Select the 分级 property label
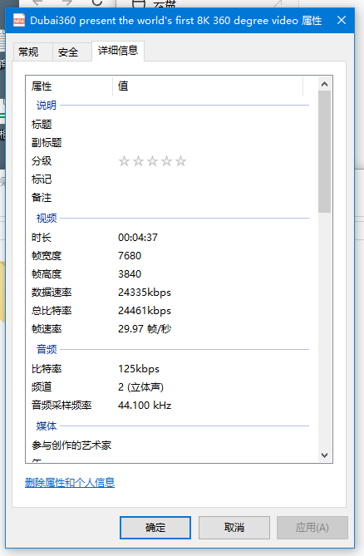The height and width of the screenshot is (556, 364). point(42,161)
